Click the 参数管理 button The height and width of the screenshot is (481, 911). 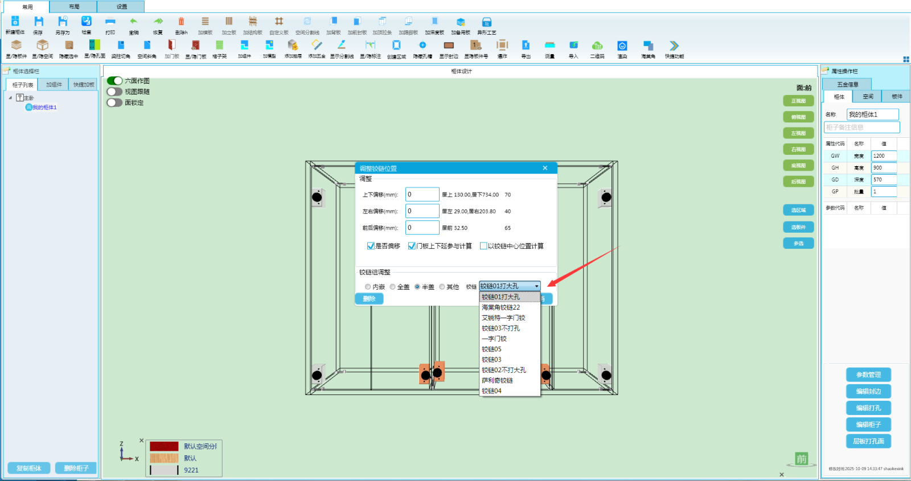pos(868,375)
